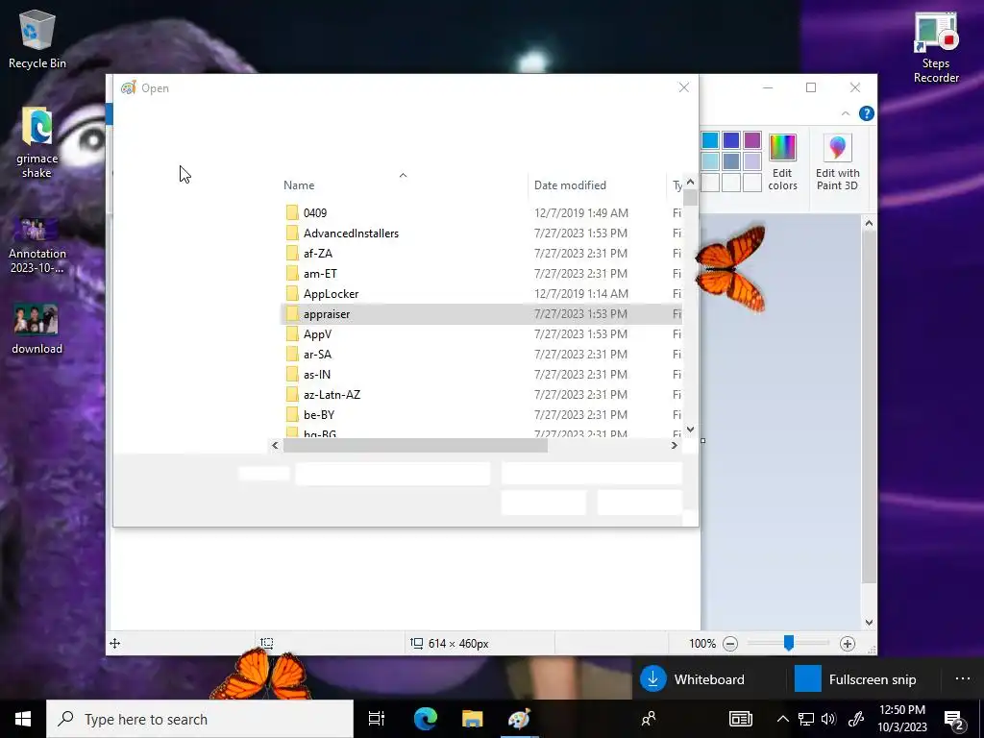This screenshot has height=738, width=984.
Task: Click the folder icon of be-BY
Action: (x=292, y=414)
